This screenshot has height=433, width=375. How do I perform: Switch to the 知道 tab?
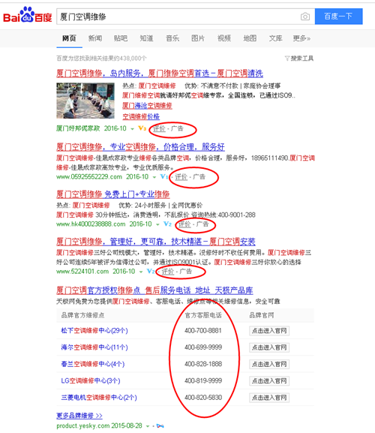[x=146, y=38]
